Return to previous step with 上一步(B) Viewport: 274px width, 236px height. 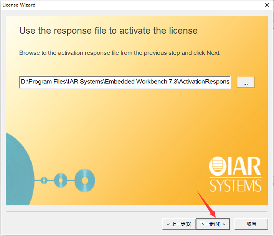click(x=179, y=224)
